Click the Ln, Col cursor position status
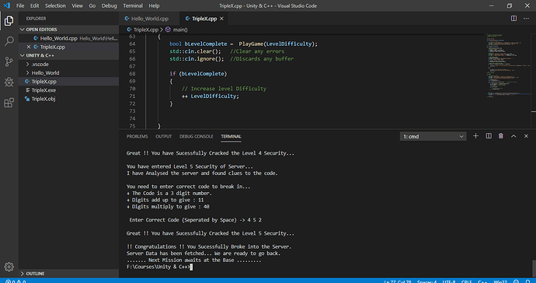Image resolution: width=536 pixels, height=283 pixels. 398,281
